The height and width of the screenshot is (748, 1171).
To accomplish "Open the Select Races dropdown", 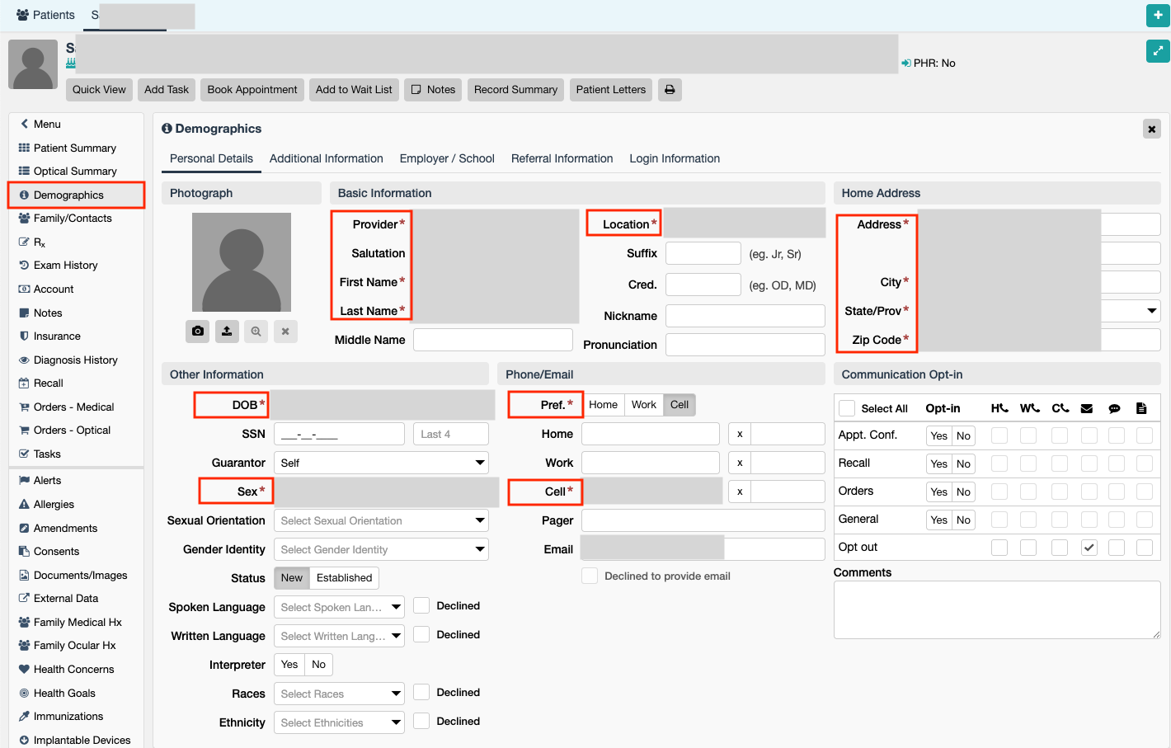I will [x=339, y=694].
